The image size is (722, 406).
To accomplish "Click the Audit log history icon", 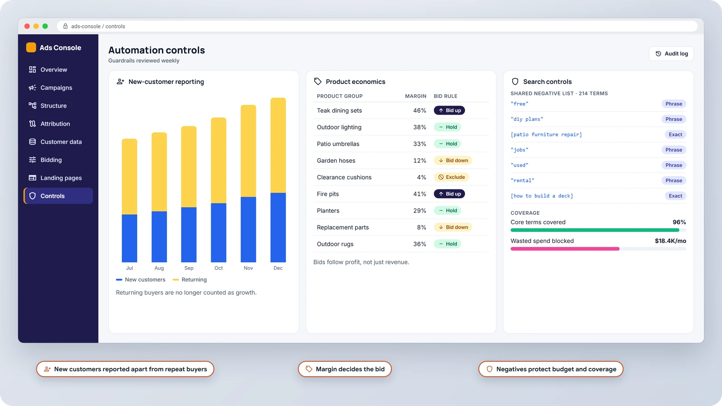I will [658, 54].
